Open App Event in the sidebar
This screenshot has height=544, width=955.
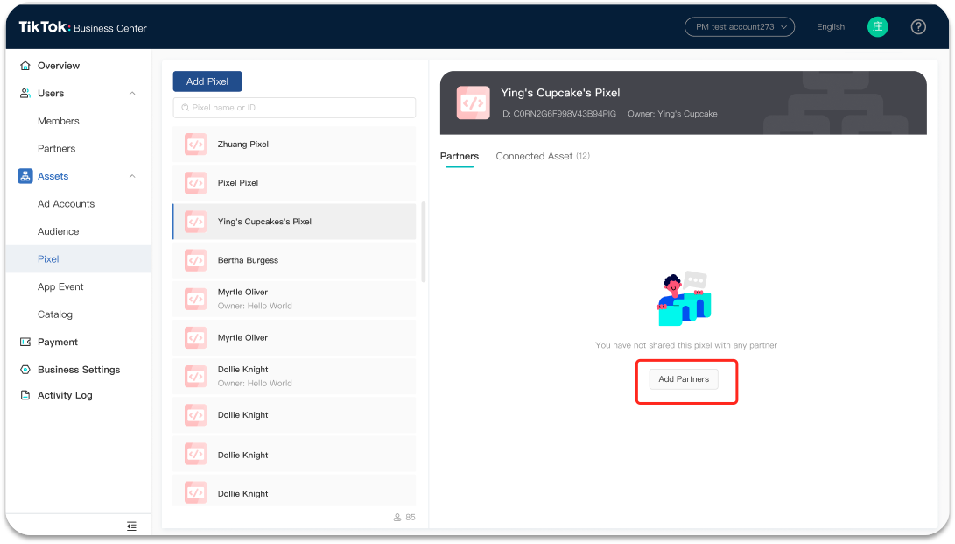[60, 287]
